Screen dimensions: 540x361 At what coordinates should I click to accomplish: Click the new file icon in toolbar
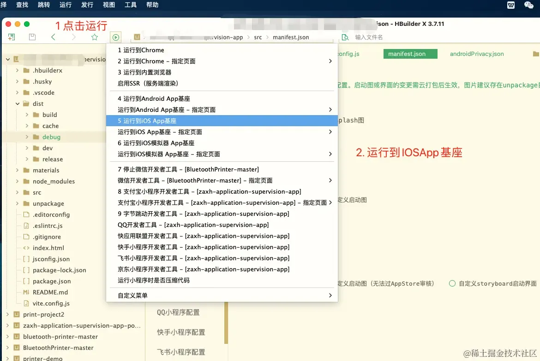[12, 37]
